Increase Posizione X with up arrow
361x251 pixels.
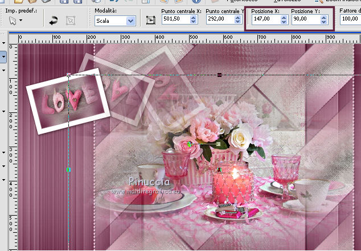tap(284, 18)
